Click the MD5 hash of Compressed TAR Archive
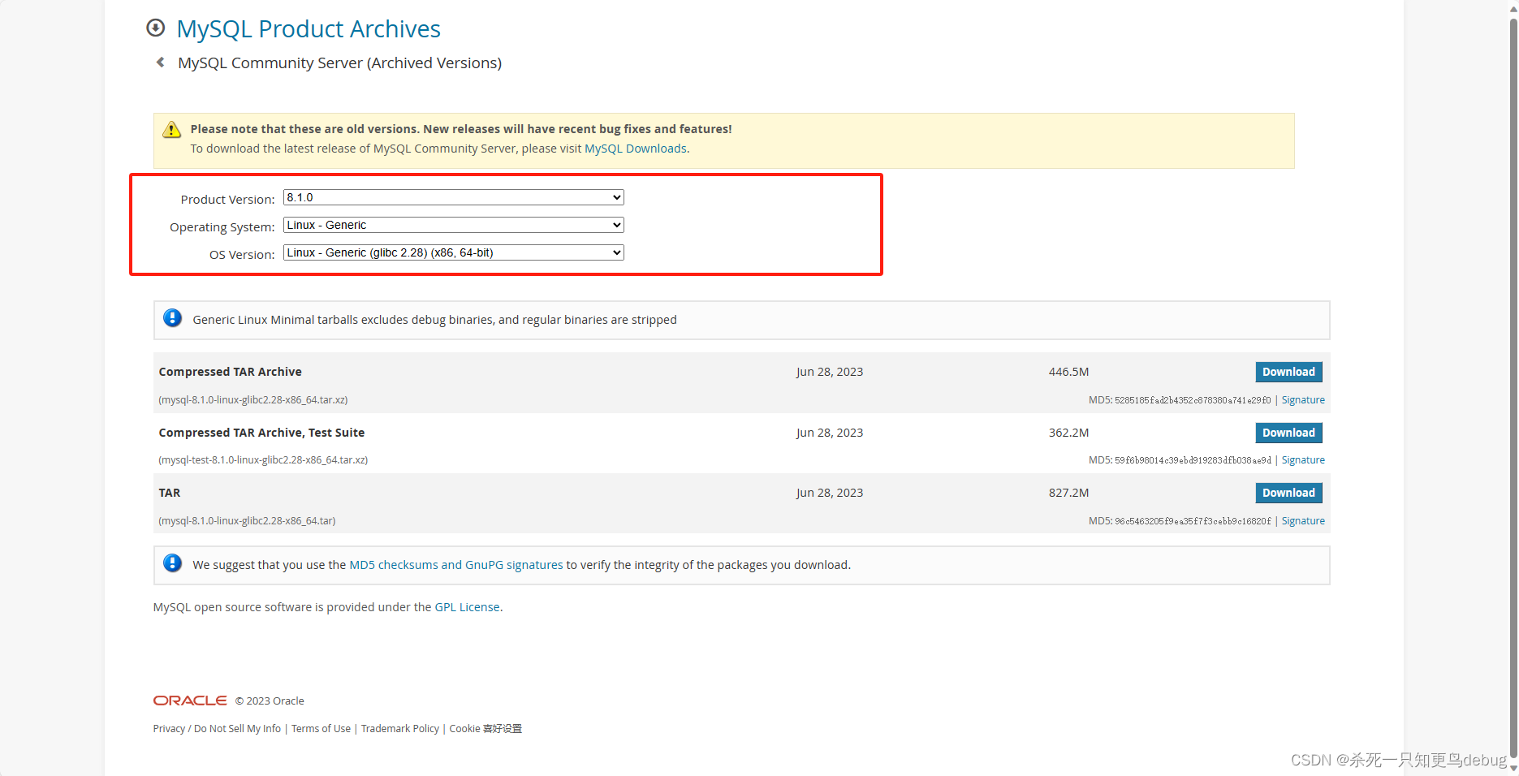This screenshot has width=1519, height=776. point(1193,400)
